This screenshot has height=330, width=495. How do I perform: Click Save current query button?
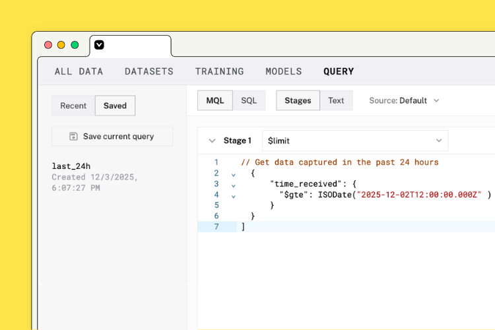point(112,137)
